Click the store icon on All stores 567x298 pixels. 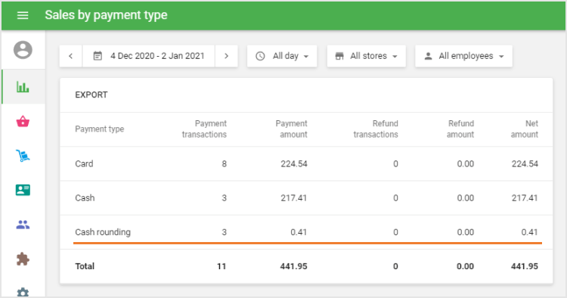click(339, 56)
